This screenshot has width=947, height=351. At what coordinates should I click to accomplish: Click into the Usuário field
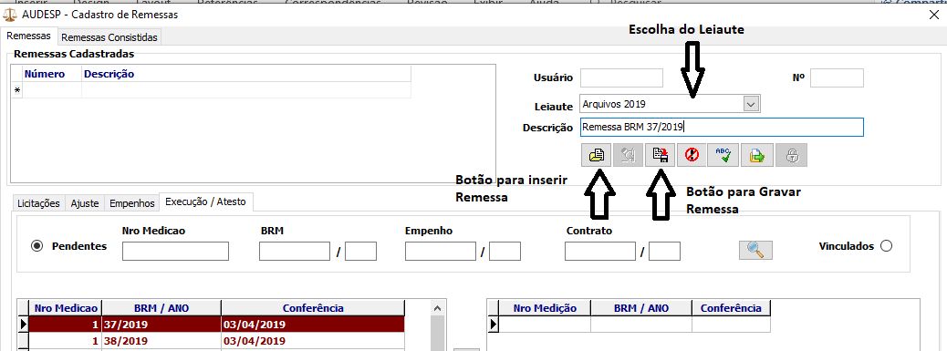coord(621,77)
